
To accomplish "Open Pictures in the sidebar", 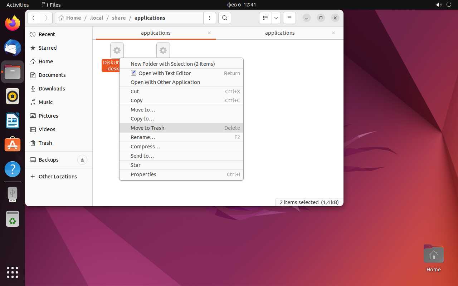I will click(x=59, y=116).
